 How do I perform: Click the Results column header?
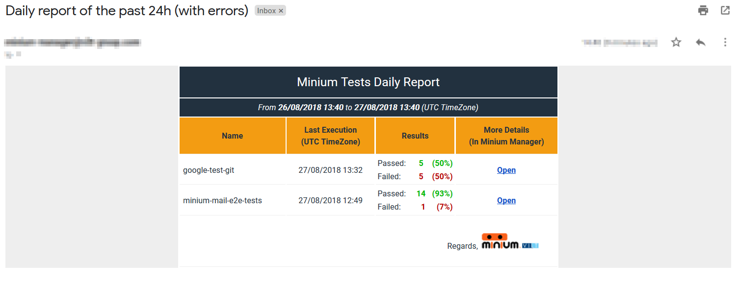(415, 136)
